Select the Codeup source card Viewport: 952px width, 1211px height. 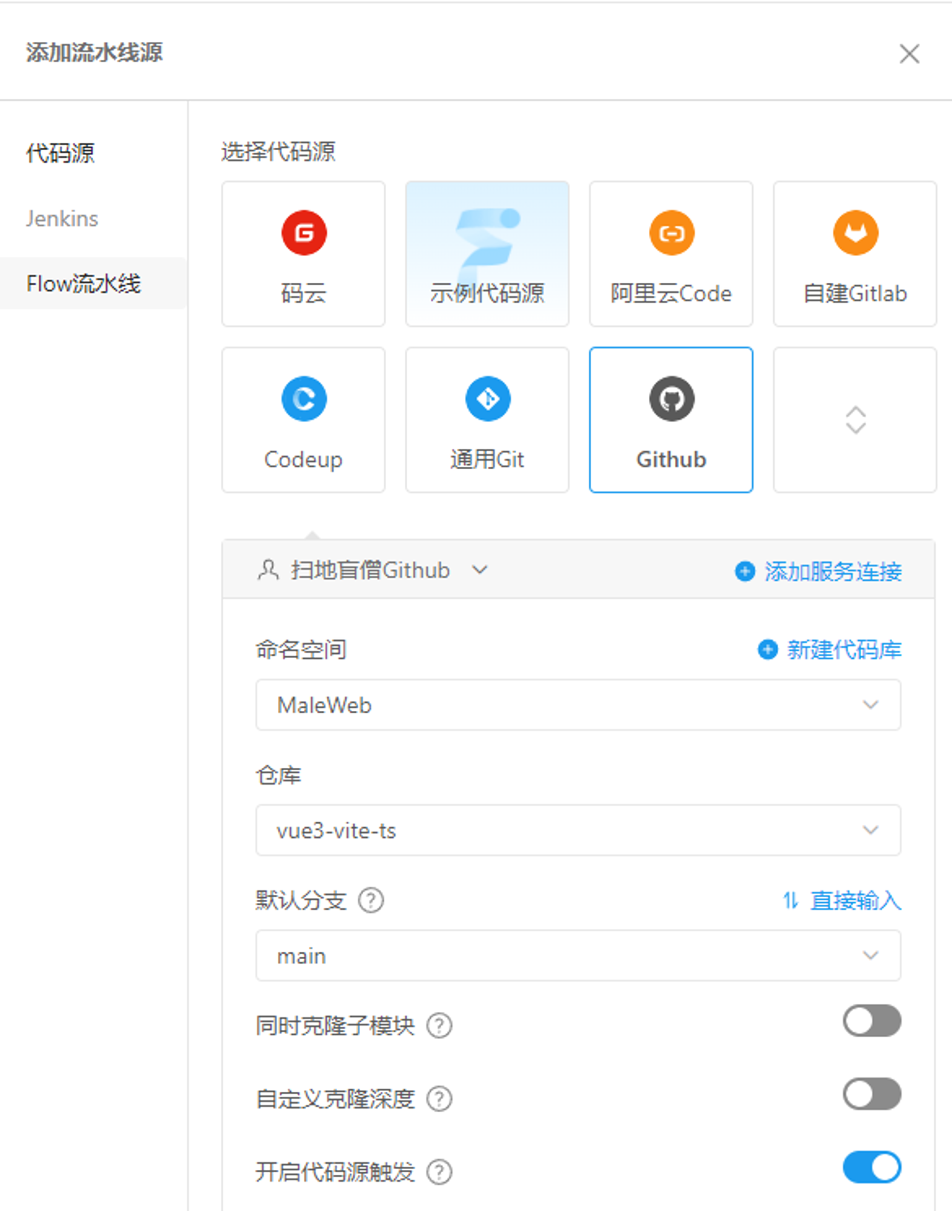(303, 420)
